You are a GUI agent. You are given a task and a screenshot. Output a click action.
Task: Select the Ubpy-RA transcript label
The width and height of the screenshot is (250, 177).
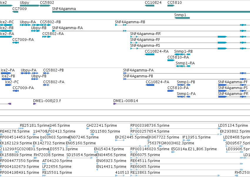(28, 22)
